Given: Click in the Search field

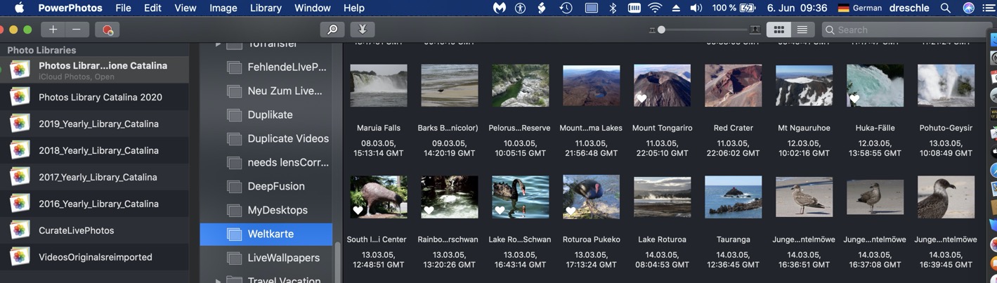Looking at the screenshot, I should coord(906,29).
